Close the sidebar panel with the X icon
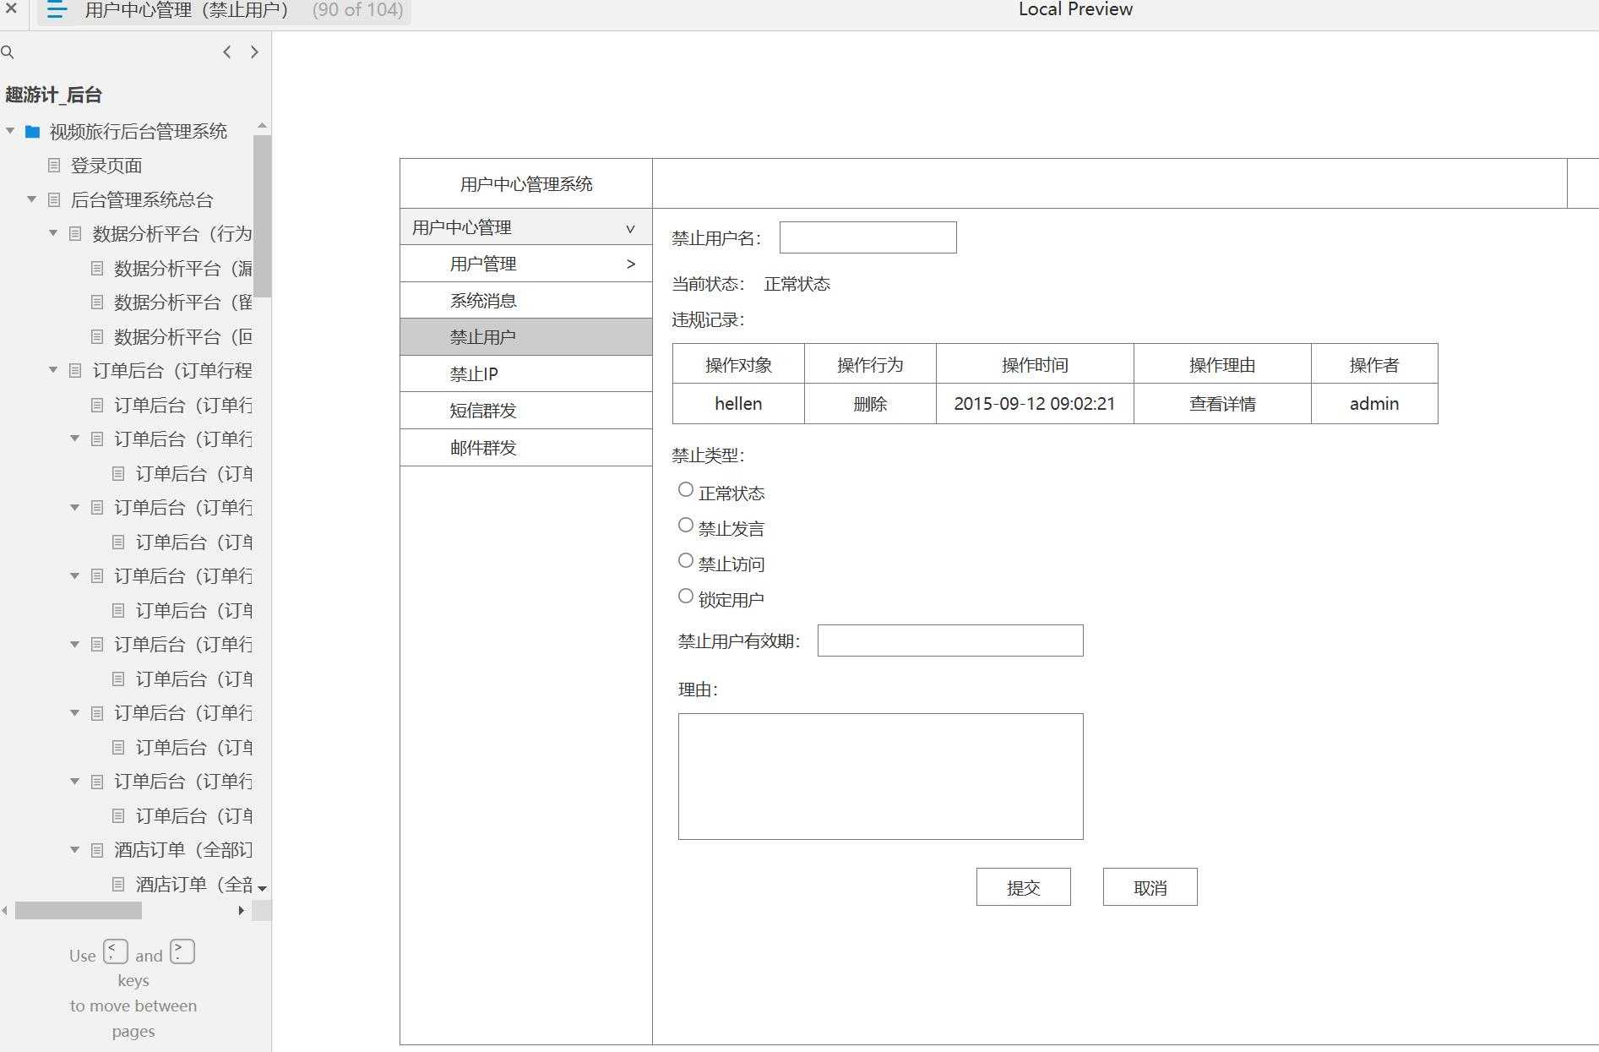 (11, 10)
